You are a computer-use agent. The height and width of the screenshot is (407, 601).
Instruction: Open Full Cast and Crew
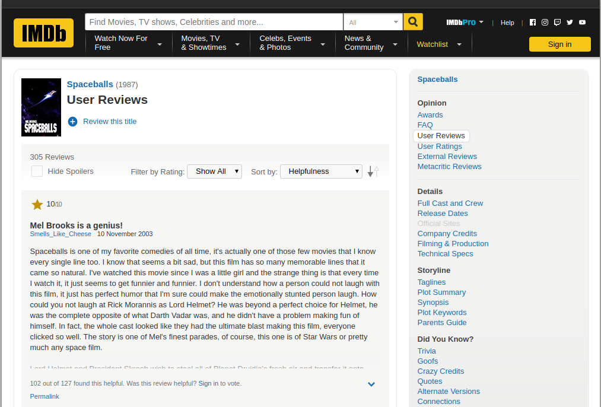(x=450, y=203)
